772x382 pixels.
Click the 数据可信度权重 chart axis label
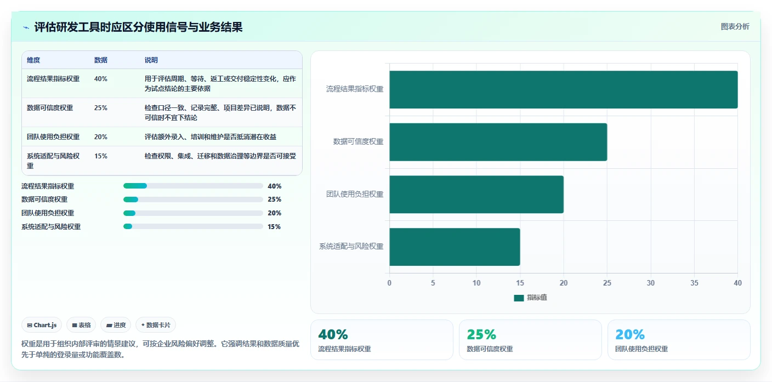point(358,141)
